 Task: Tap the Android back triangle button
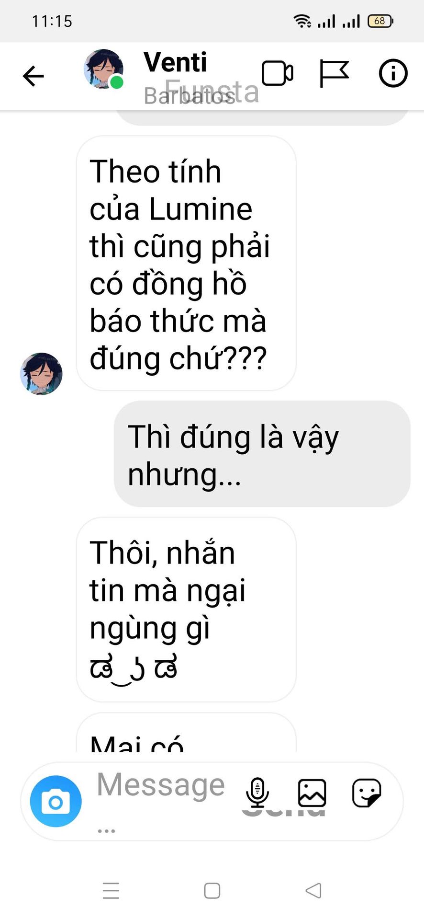point(313,891)
